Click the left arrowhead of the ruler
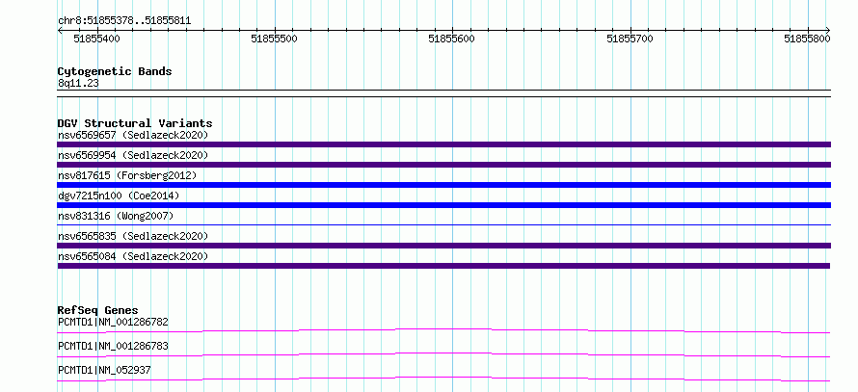This screenshot has height=392, width=858. [60, 30]
